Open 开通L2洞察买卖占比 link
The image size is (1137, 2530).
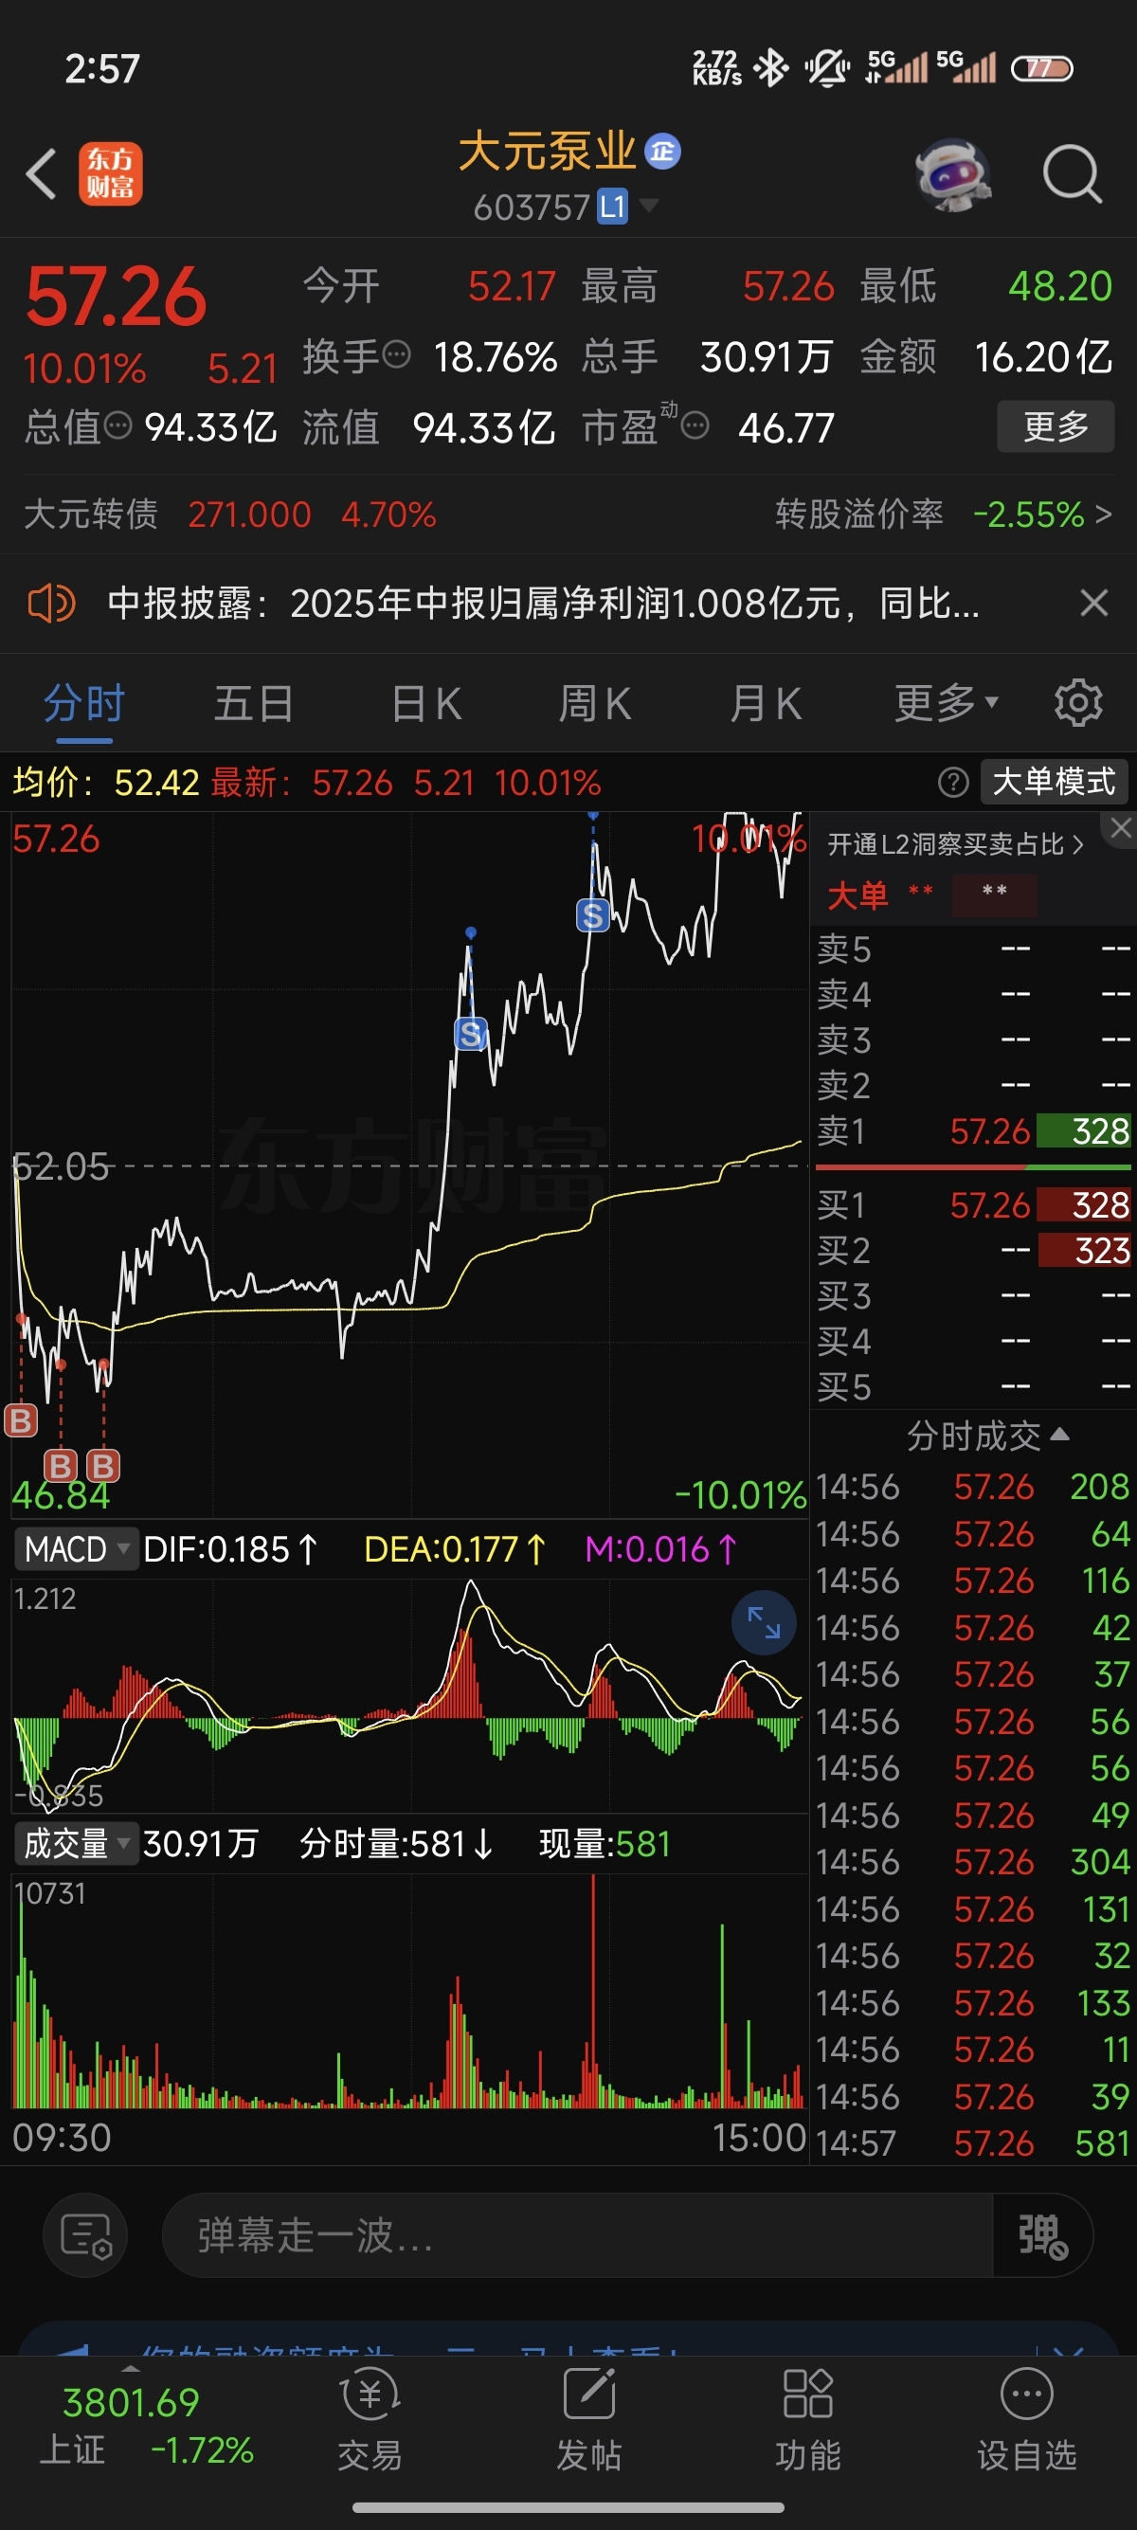(955, 844)
